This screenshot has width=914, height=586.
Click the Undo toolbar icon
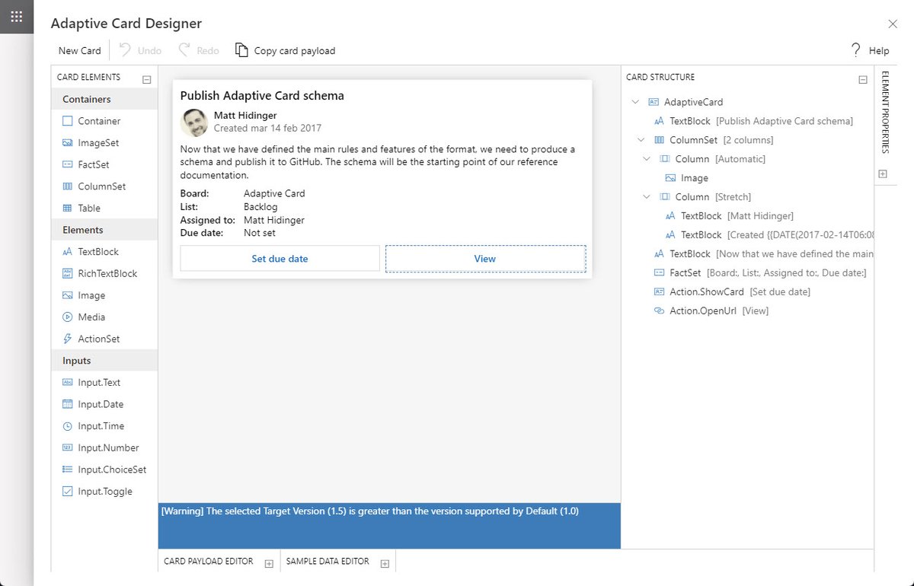(x=126, y=50)
